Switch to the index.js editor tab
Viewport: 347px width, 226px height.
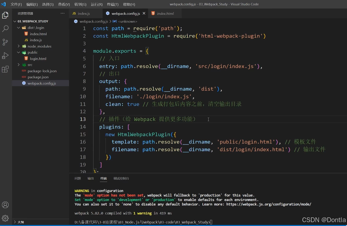pos(86,13)
